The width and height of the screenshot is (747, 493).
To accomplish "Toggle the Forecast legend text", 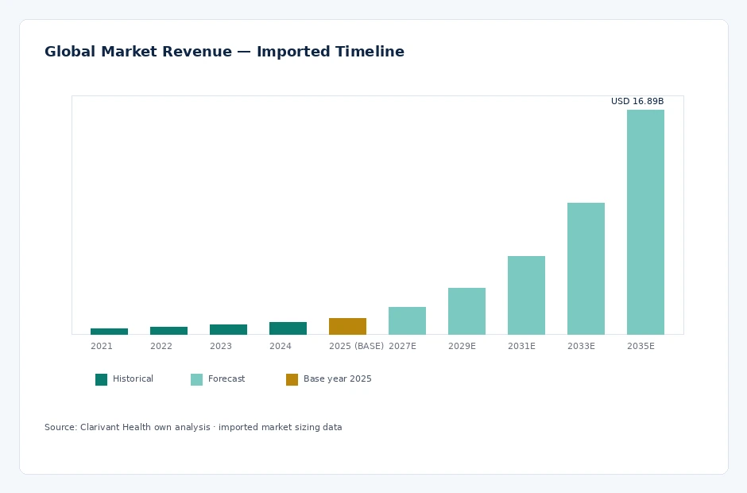I will click(x=226, y=378).
